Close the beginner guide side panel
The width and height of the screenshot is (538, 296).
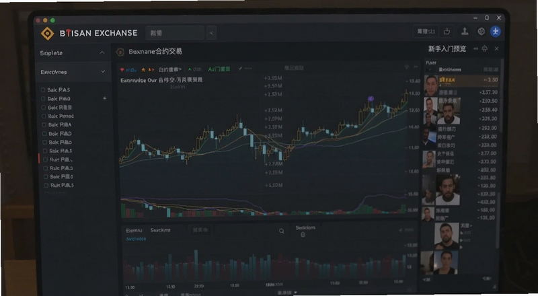pos(496,48)
